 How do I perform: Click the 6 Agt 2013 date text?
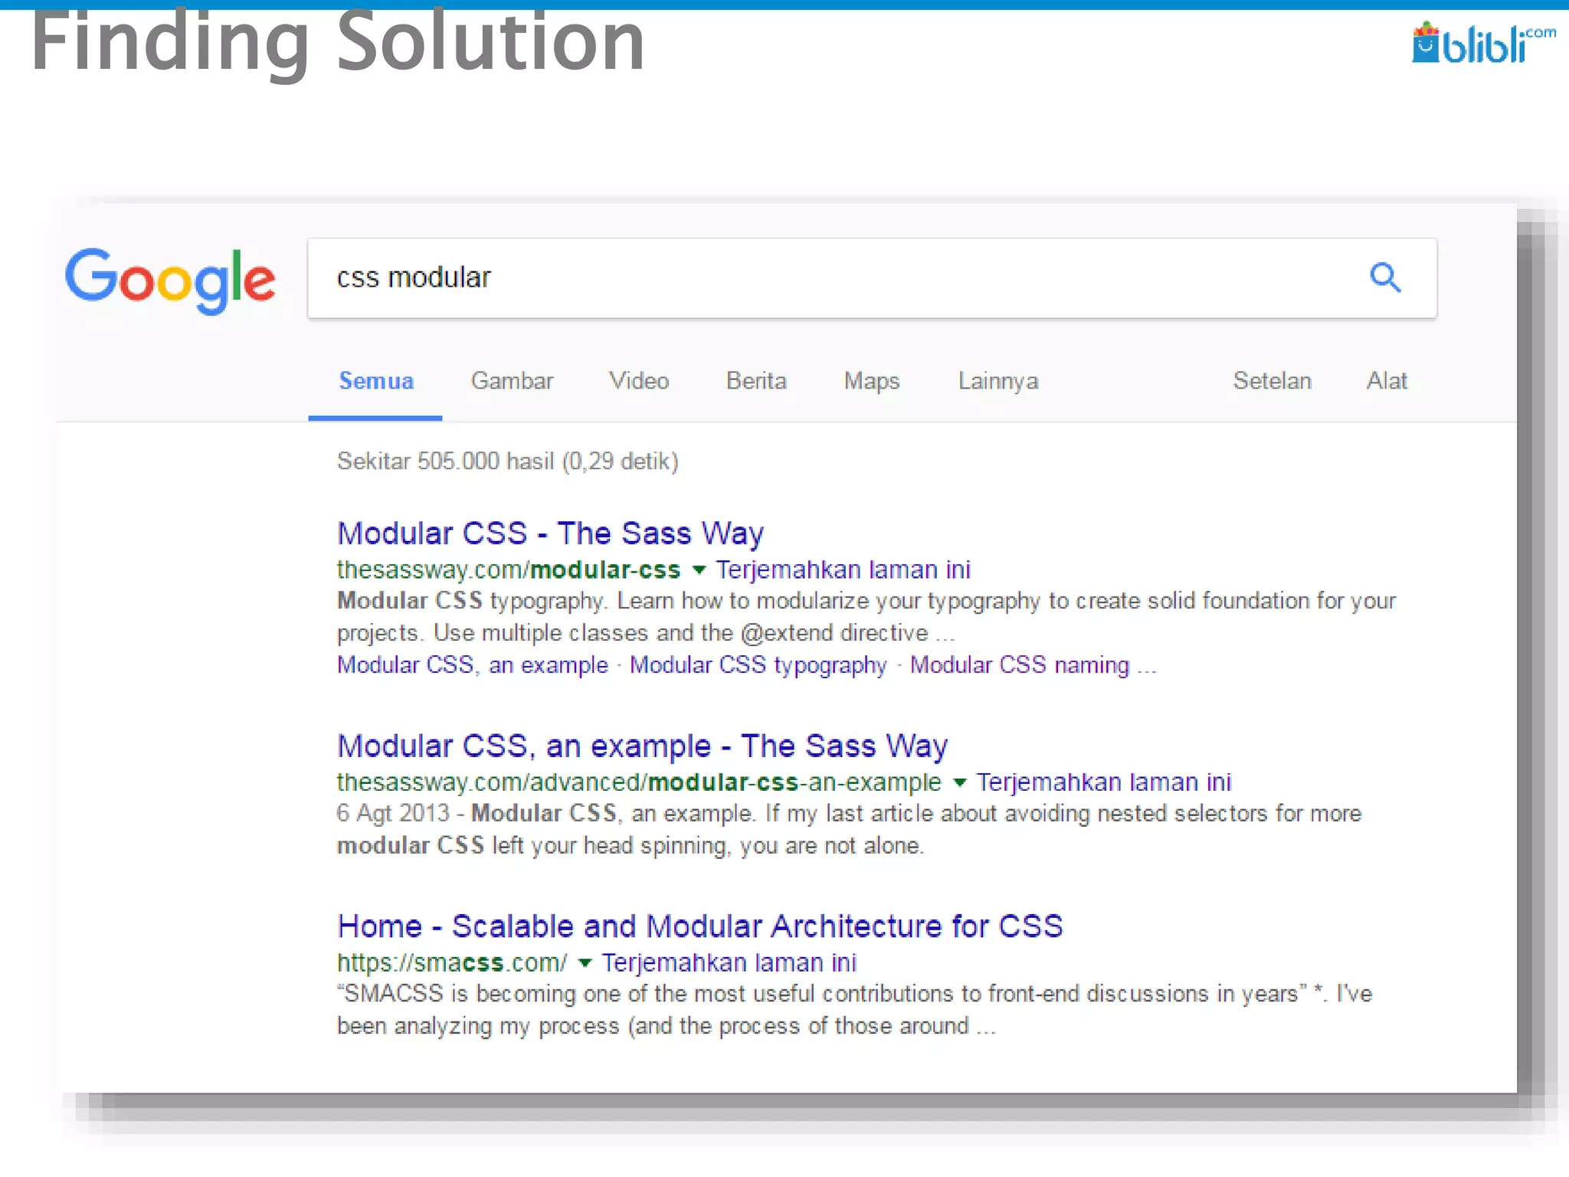point(392,813)
